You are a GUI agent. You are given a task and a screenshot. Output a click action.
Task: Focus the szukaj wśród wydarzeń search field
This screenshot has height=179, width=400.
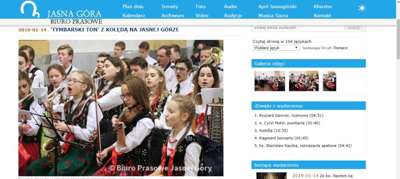[298, 28]
